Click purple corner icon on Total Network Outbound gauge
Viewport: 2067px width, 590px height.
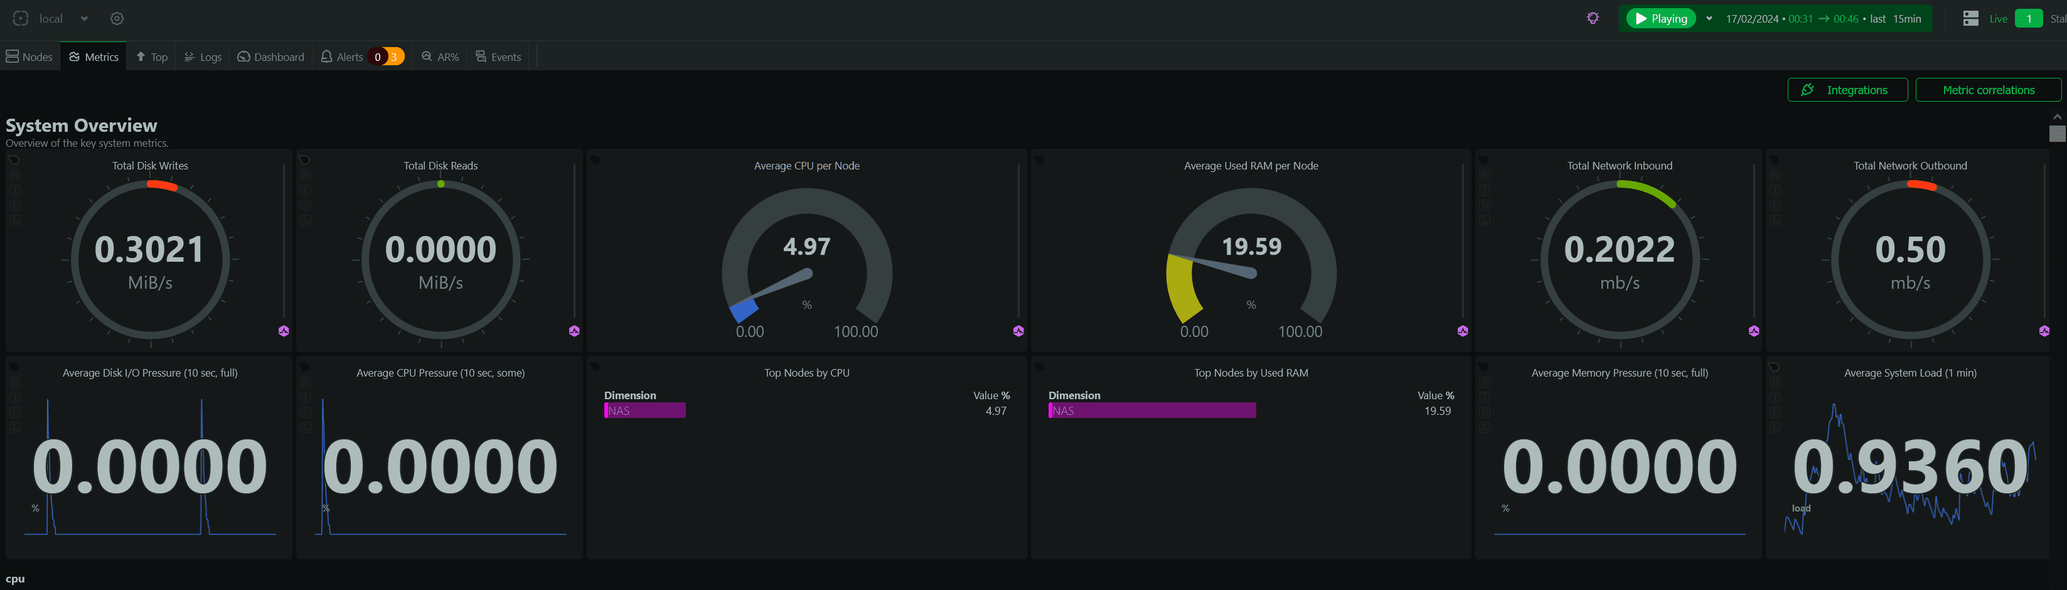(x=2044, y=331)
